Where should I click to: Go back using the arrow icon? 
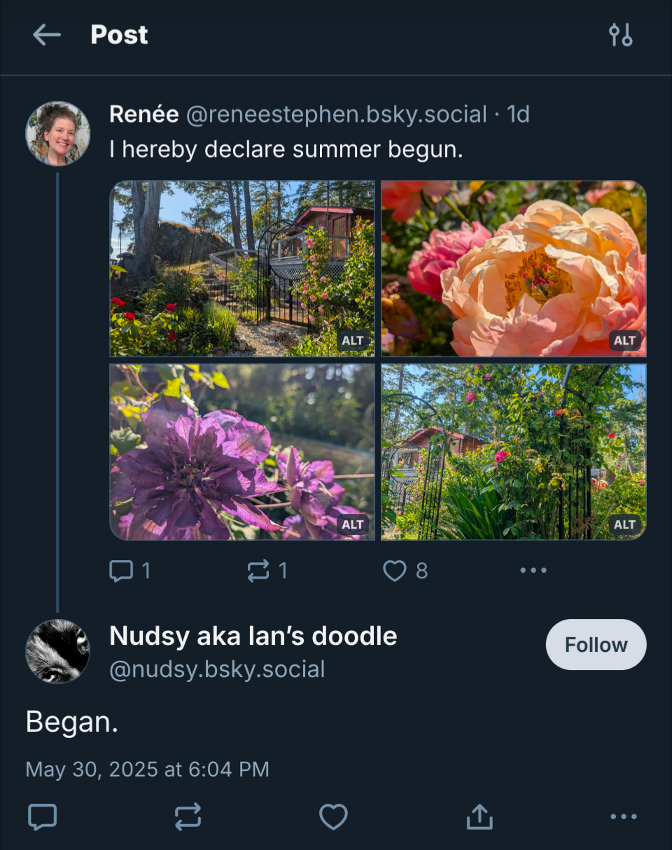point(47,35)
